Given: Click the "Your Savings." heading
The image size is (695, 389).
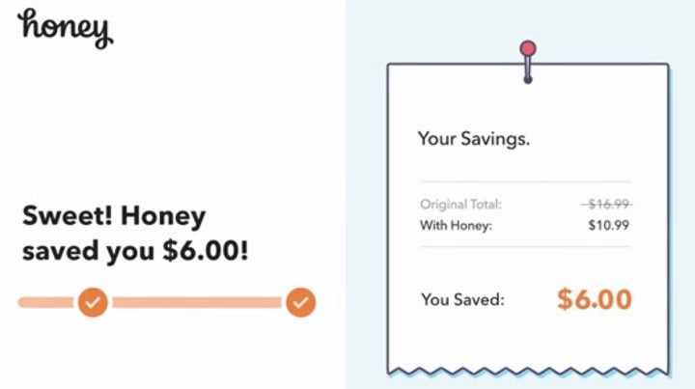Looking at the screenshot, I should pos(473,139).
